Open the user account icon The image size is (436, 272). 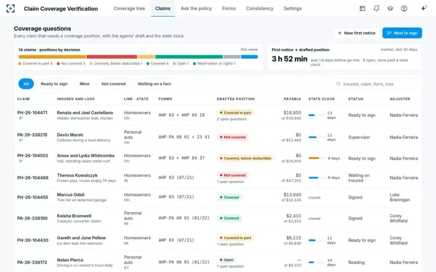[x=404, y=8]
